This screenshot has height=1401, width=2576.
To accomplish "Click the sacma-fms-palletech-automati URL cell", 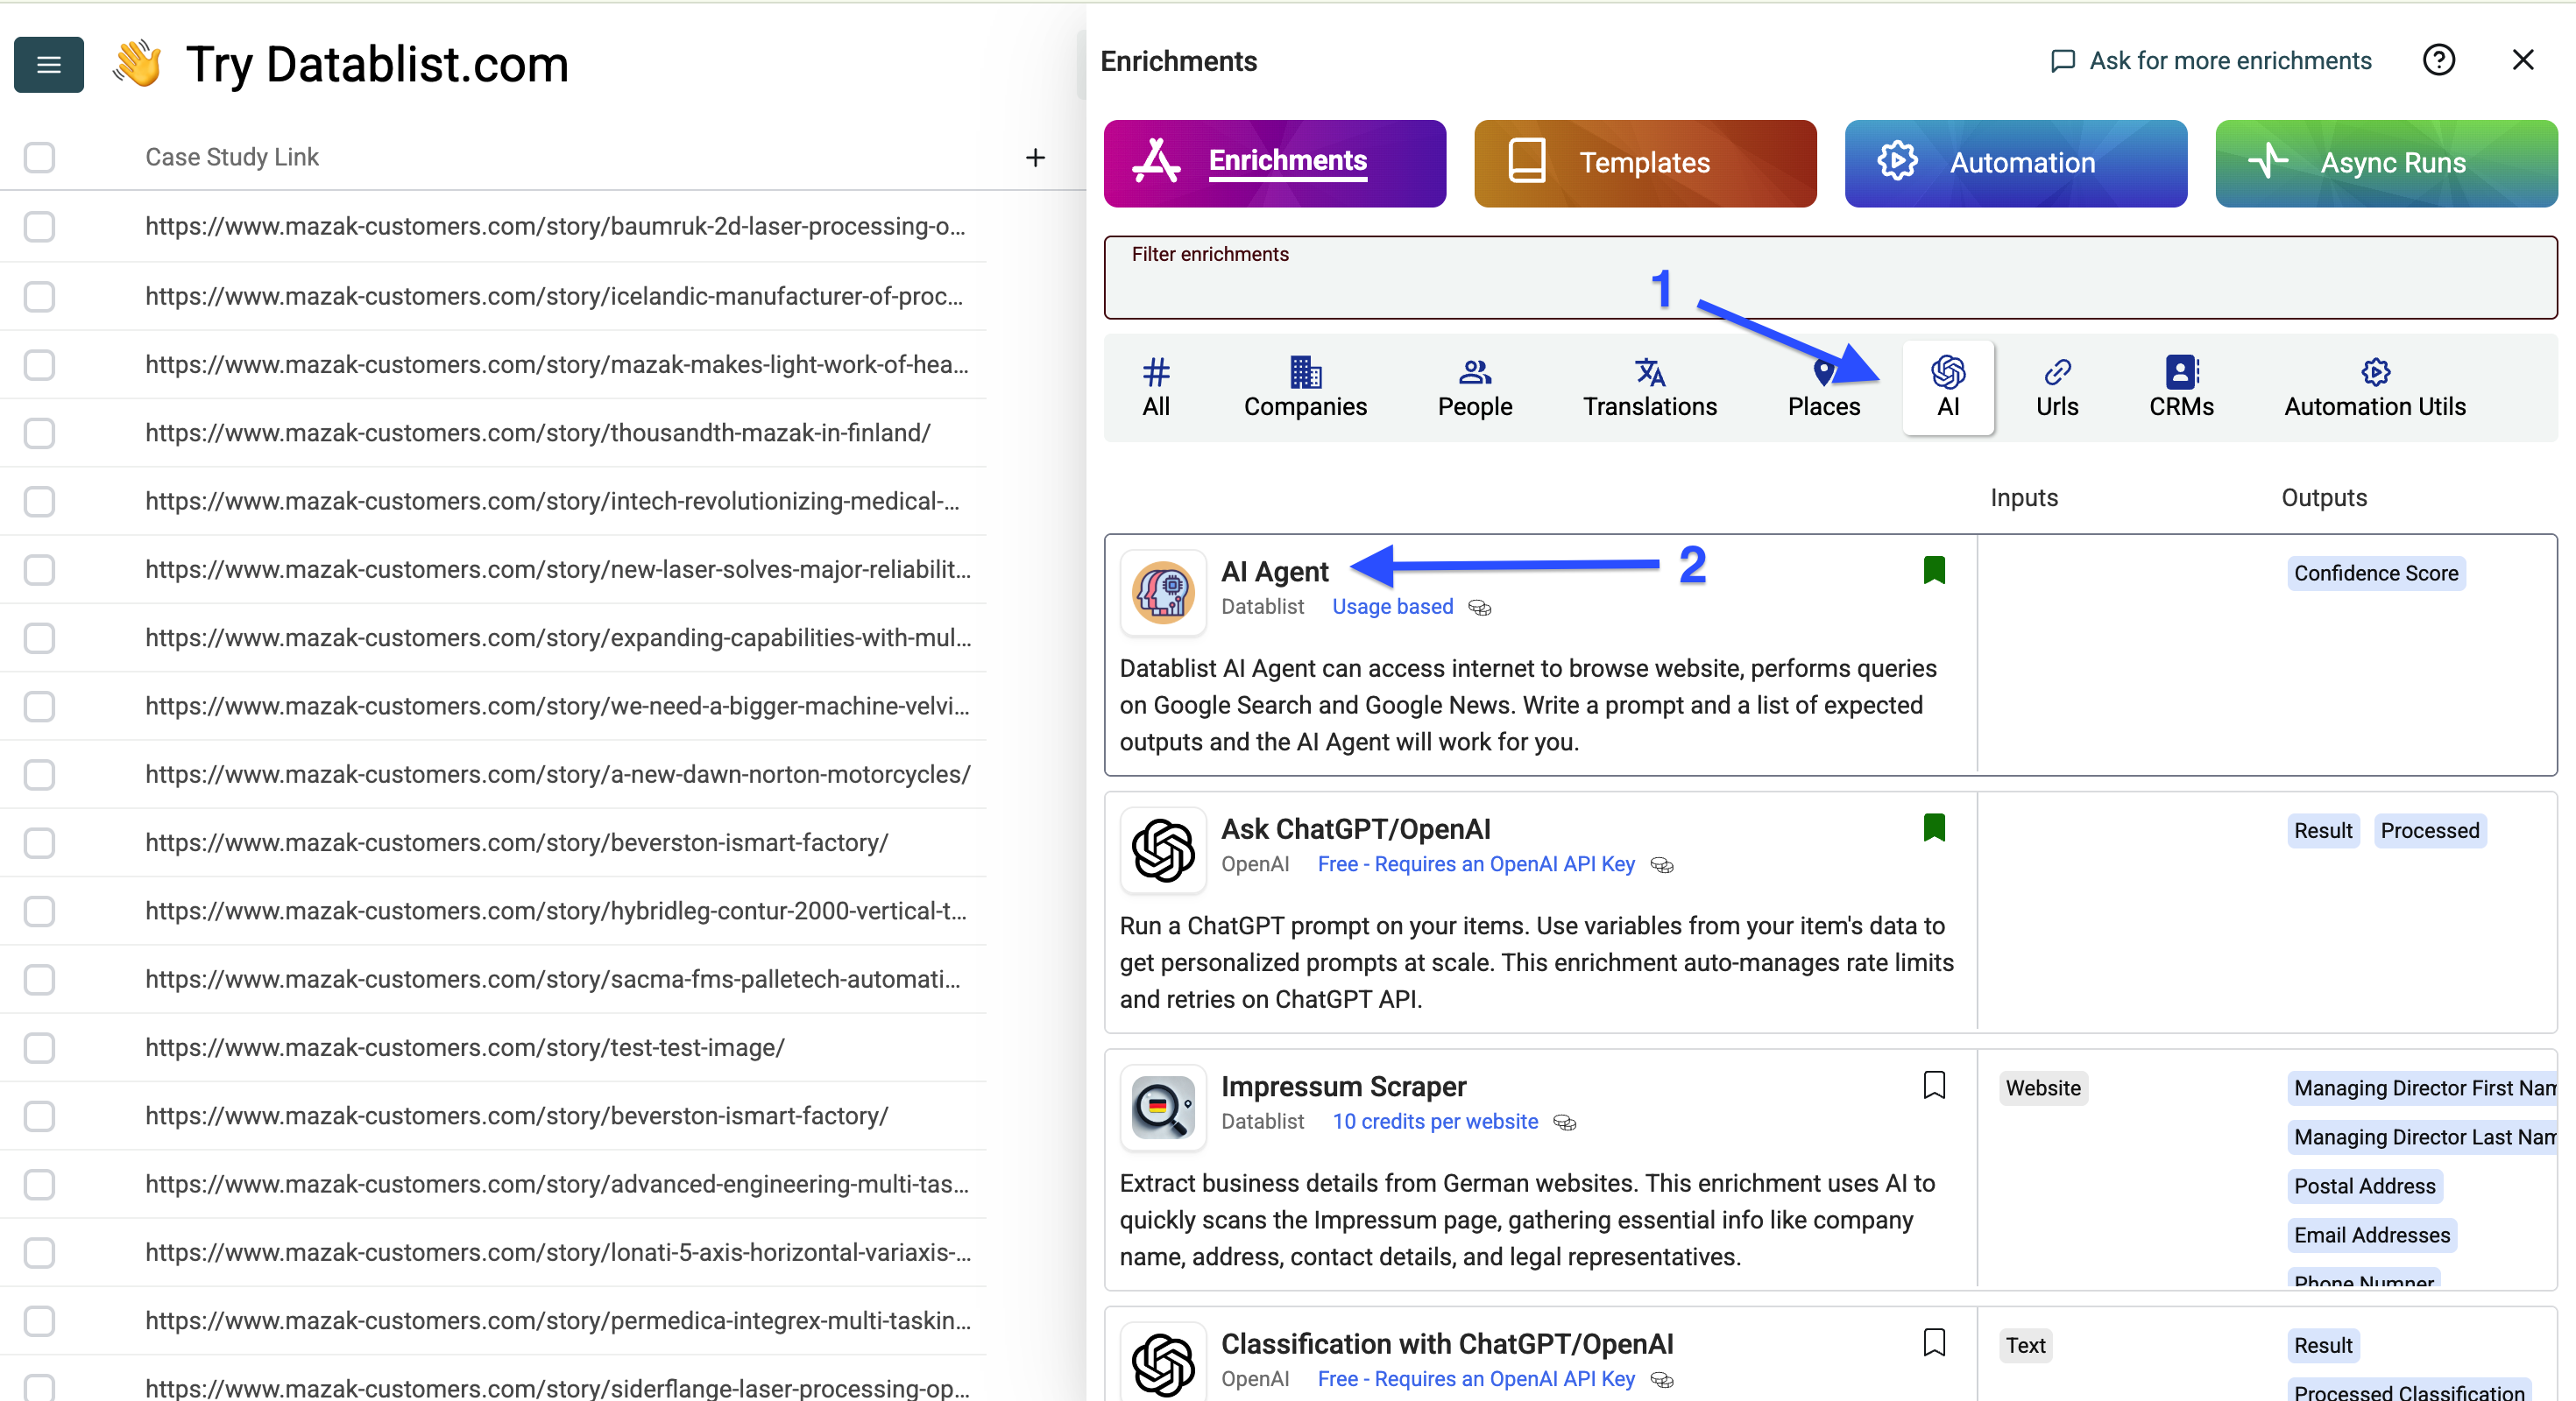I will point(553,979).
